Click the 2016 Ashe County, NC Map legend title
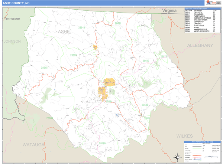The image size is (223, 164). pos(201,142)
